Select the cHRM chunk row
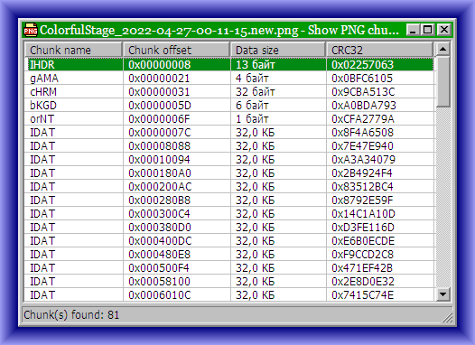Viewport: 475px width, 345px height. point(229,92)
